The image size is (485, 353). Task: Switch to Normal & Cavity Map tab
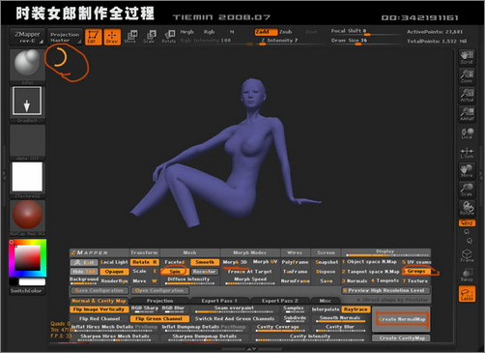[x=99, y=301]
